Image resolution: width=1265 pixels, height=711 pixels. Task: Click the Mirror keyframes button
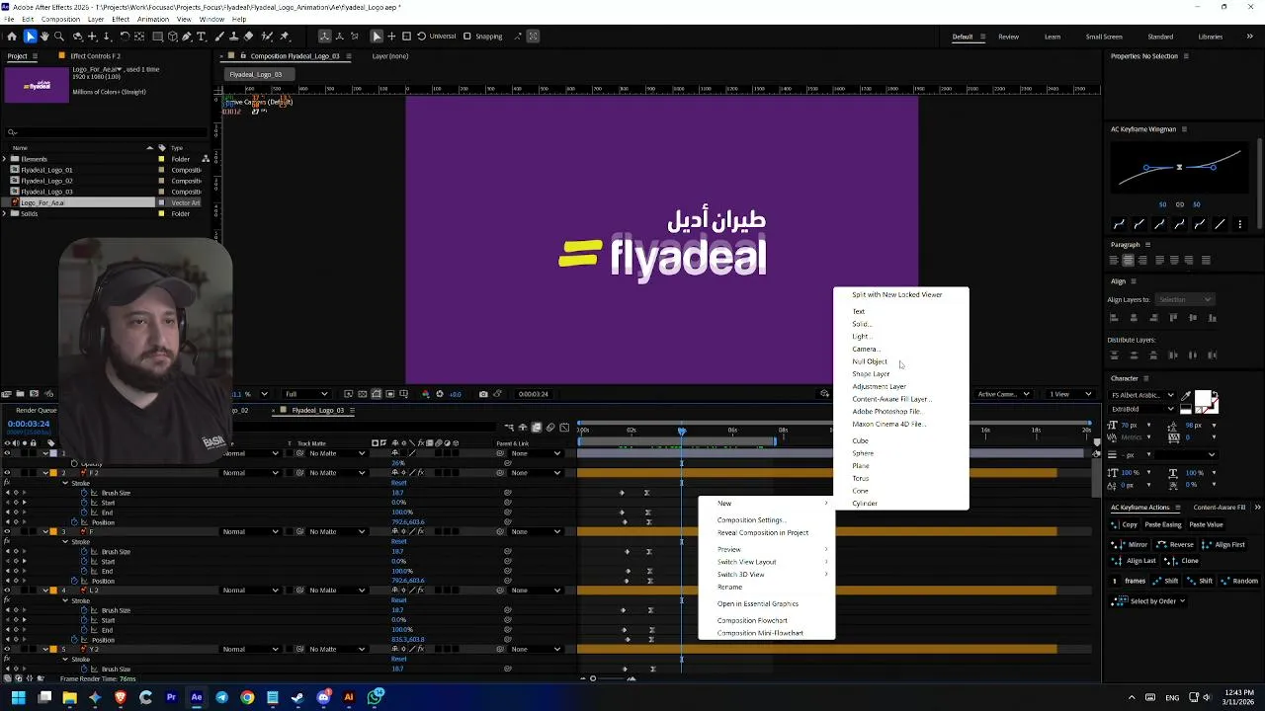1131,544
